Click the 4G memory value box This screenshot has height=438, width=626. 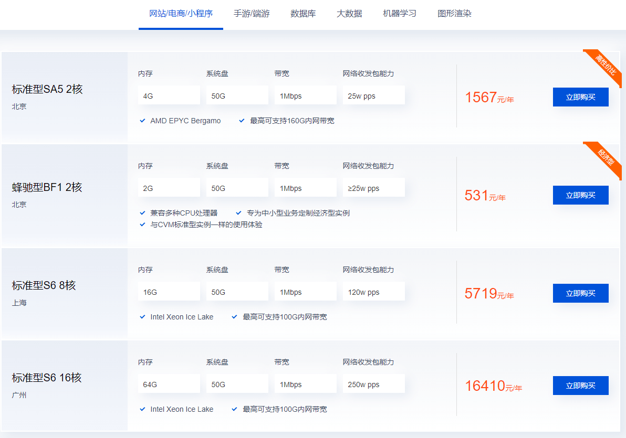169,96
